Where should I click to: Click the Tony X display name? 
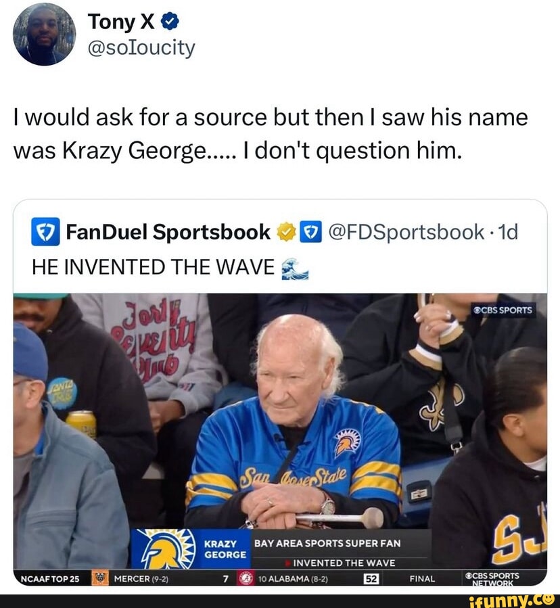121,22
